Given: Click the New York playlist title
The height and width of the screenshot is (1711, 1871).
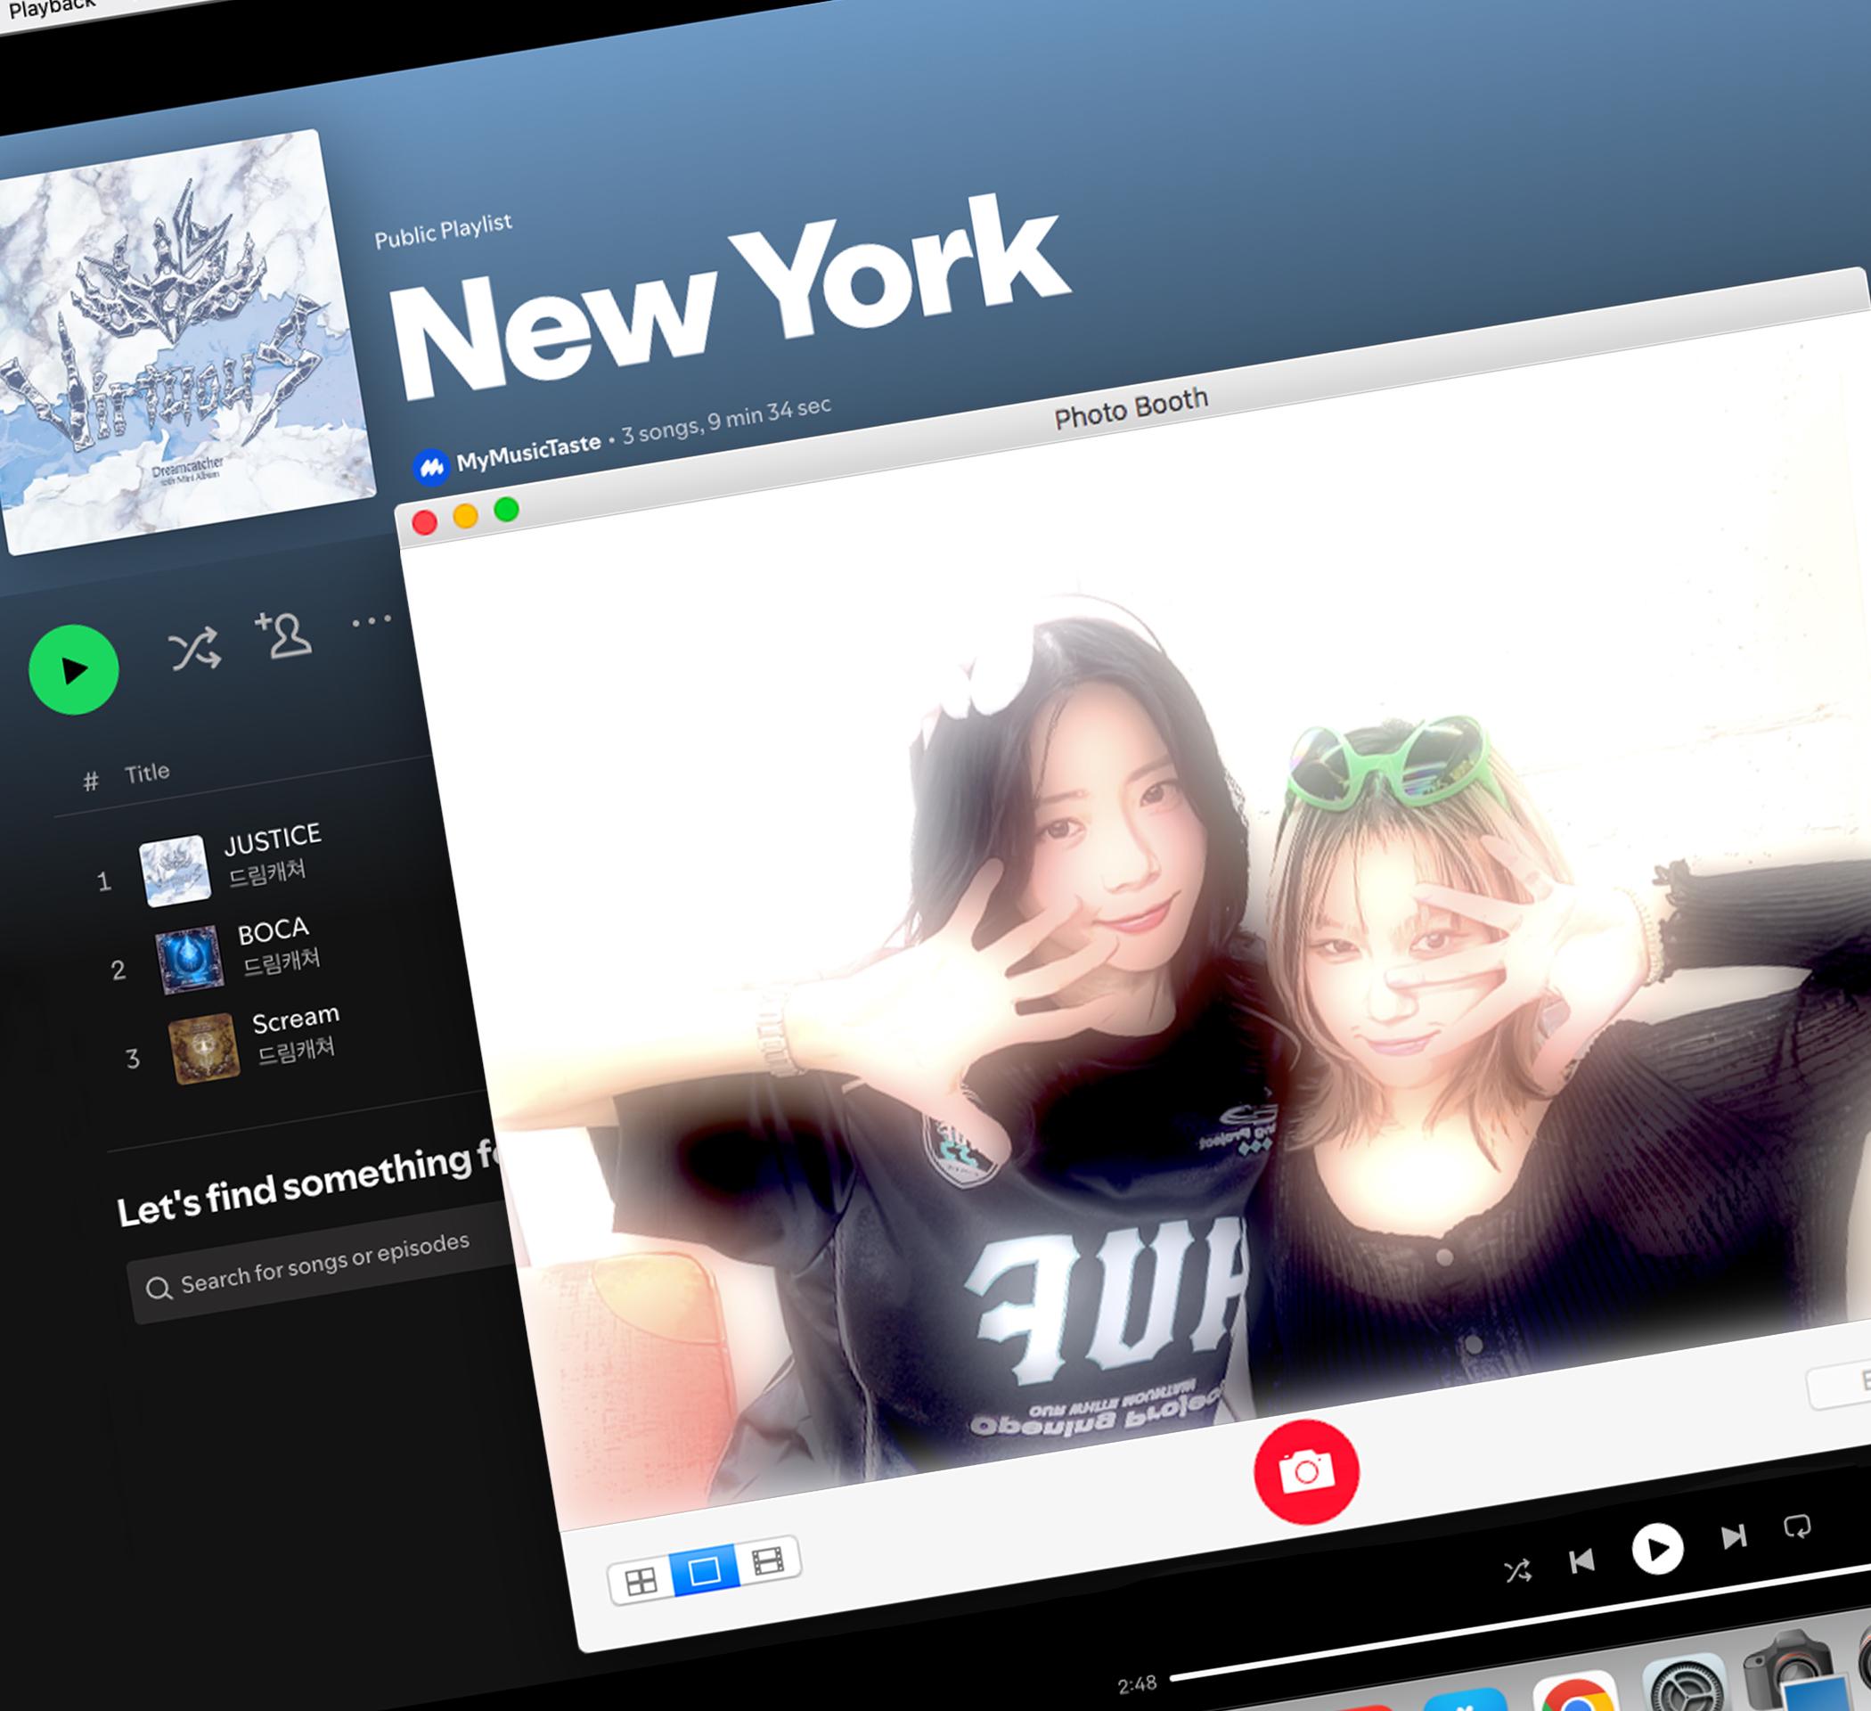Looking at the screenshot, I should coord(731,297).
